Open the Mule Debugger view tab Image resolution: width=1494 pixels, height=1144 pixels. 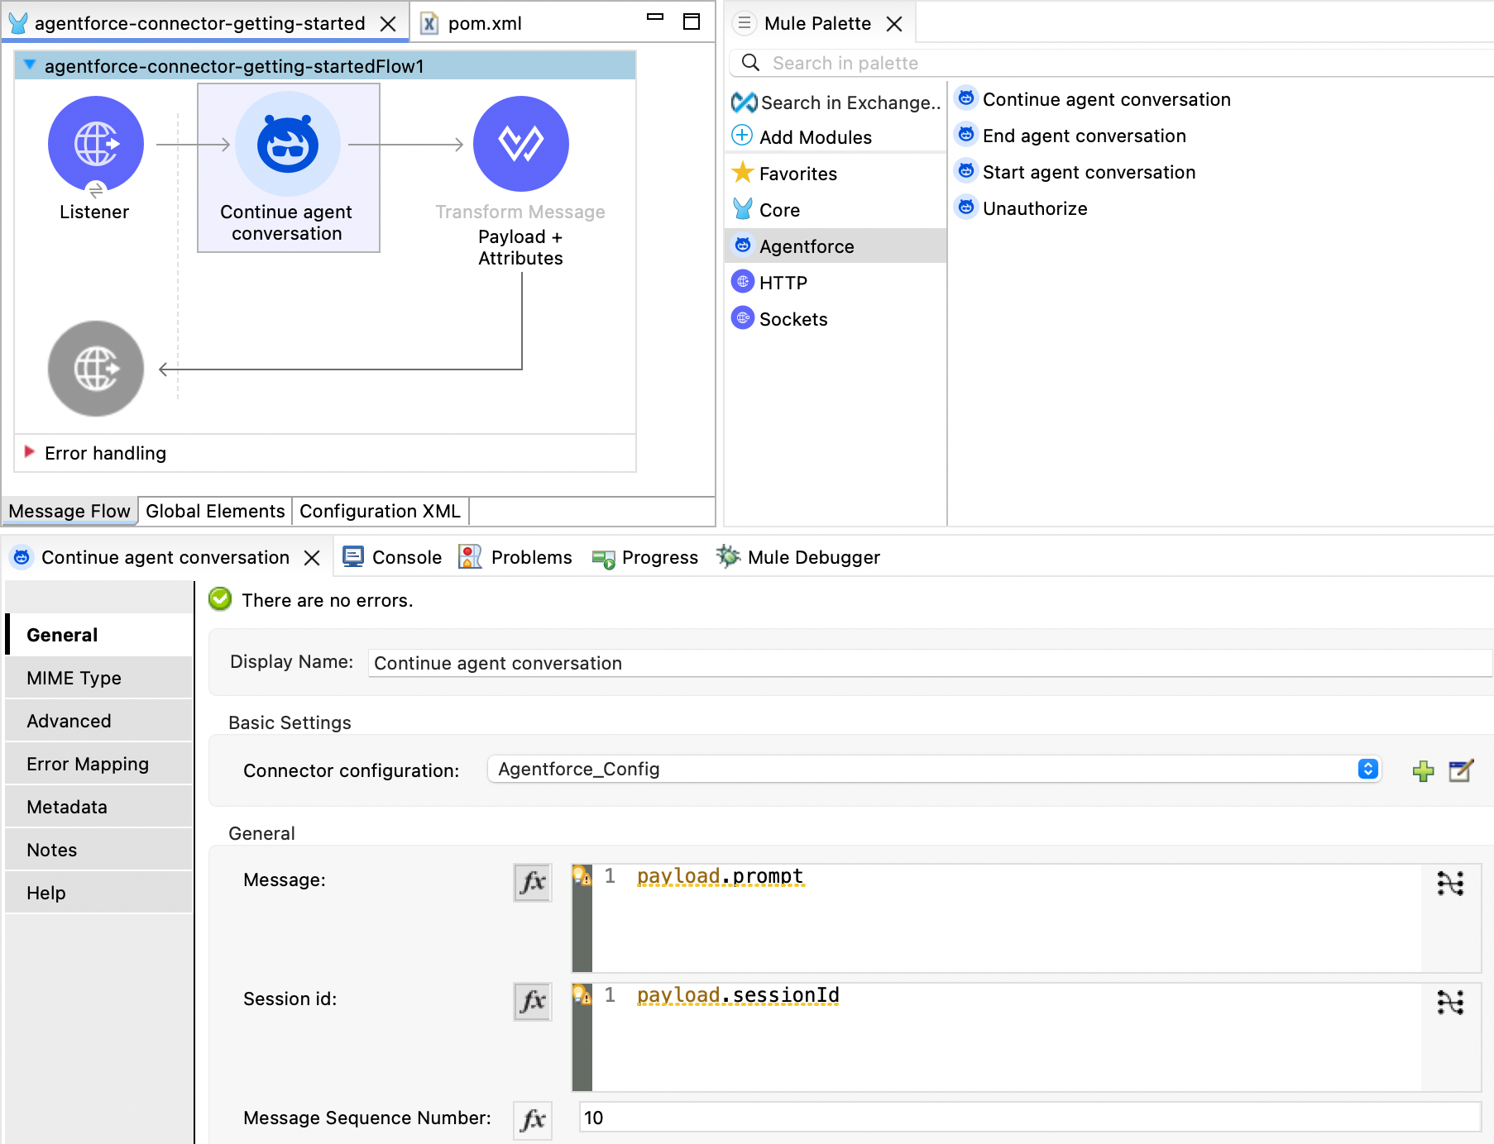[797, 557]
